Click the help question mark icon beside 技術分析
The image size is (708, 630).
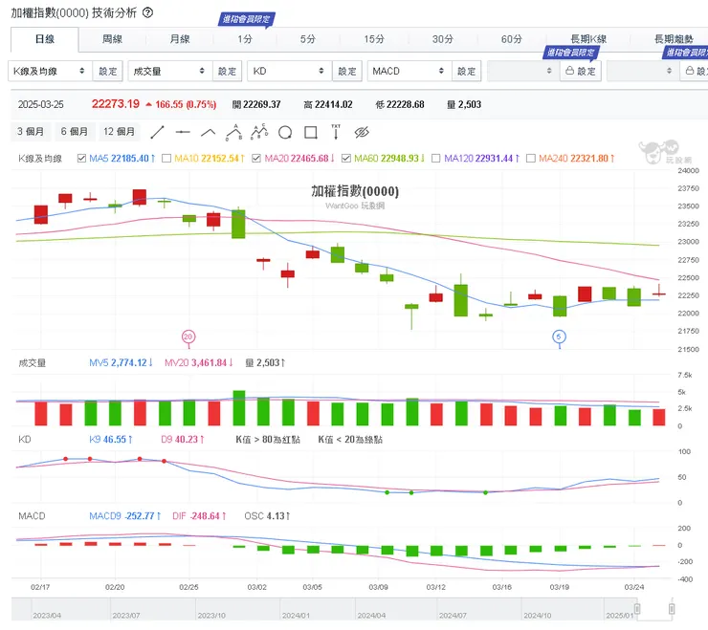(147, 12)
